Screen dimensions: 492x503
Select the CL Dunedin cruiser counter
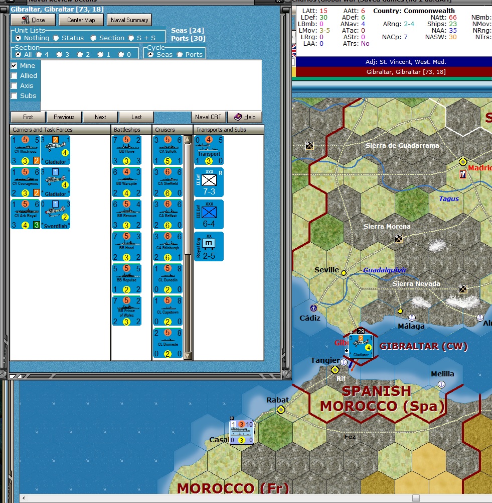(x=168, y=278)
